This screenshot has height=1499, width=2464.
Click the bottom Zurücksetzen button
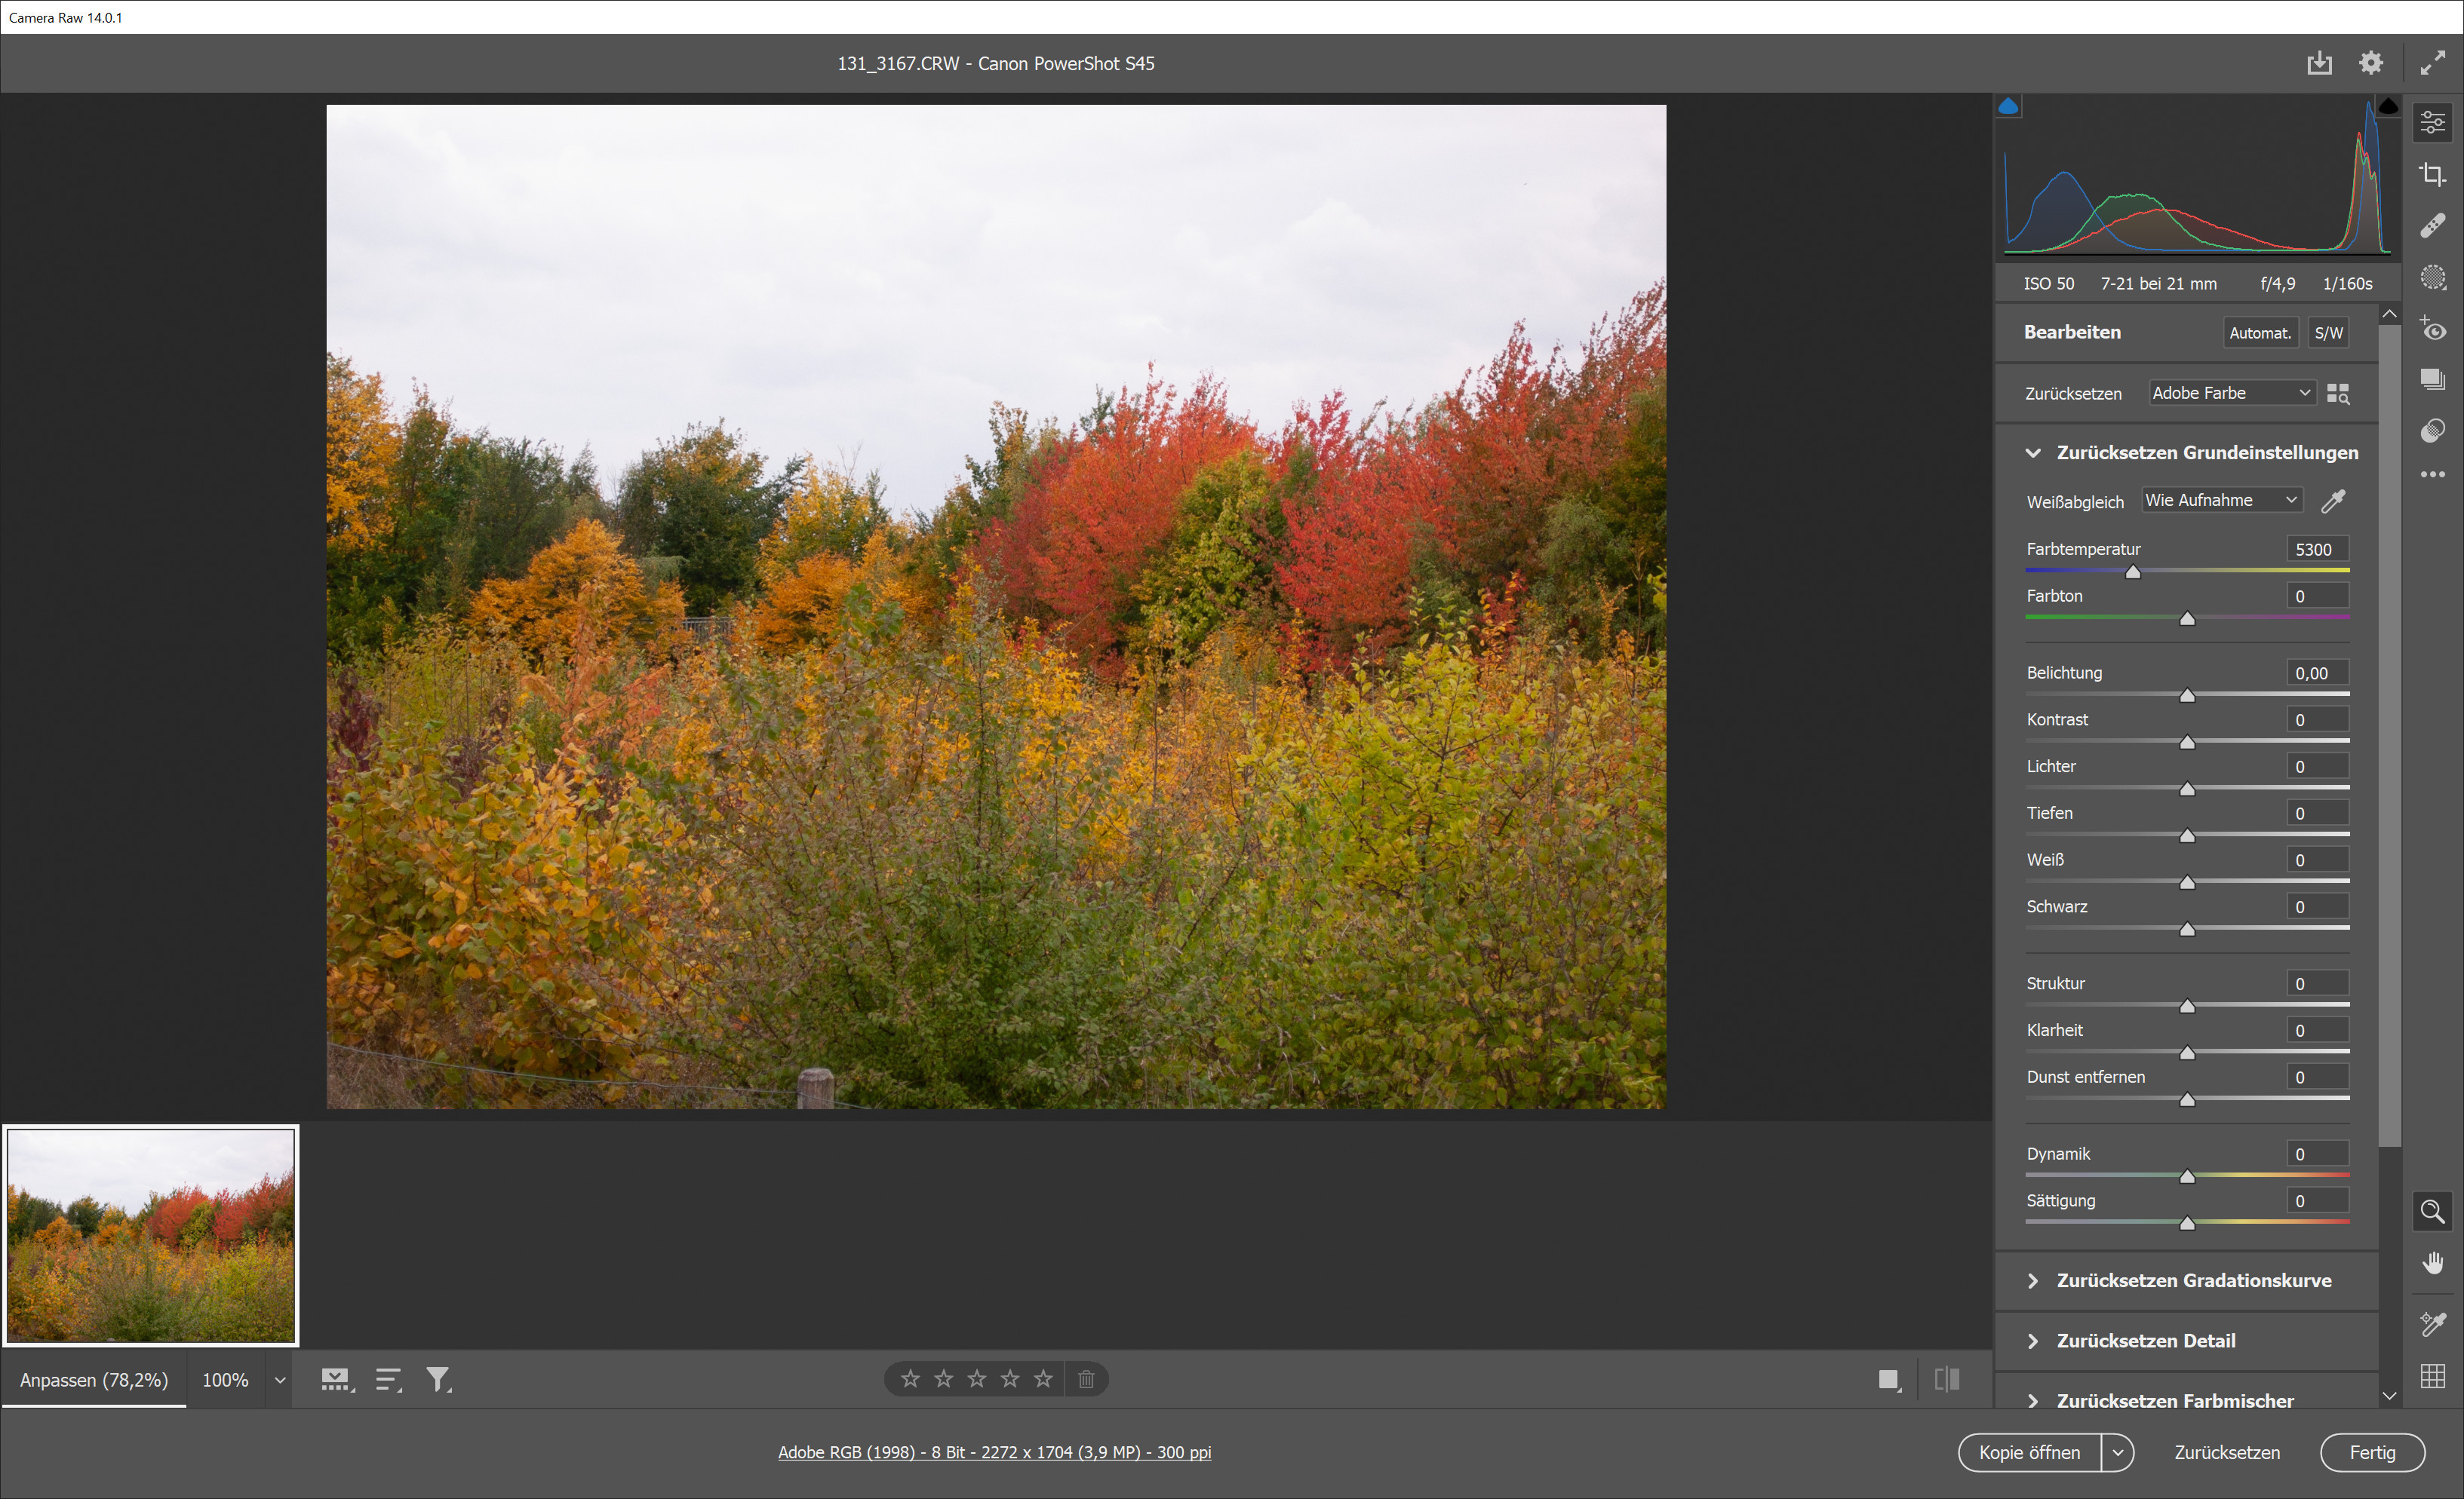pos(2227,1452)
